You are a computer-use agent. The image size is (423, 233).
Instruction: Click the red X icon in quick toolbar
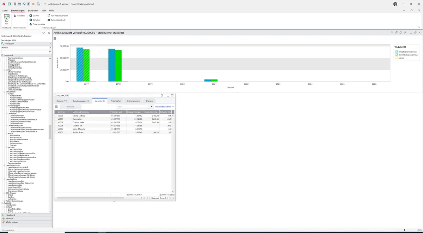[x=33, y=4]
